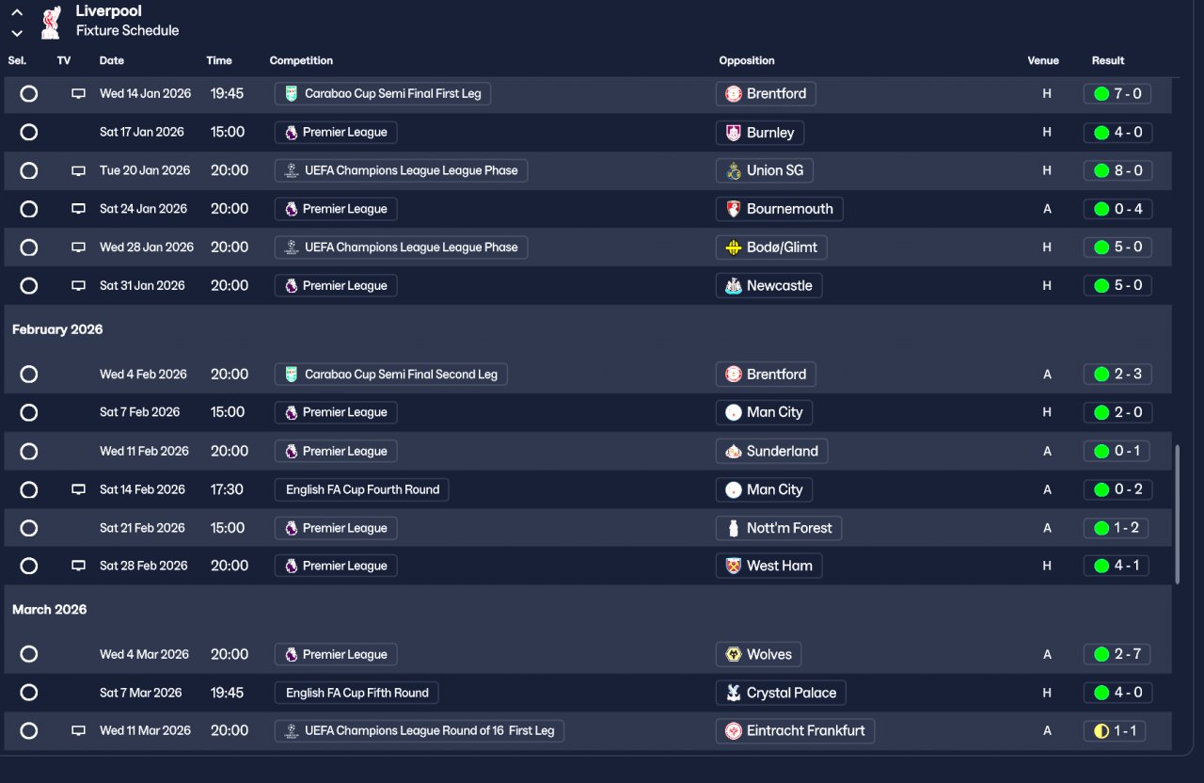Image resolution: width=1204 pixels, height=783 pixels.
Task: Click the Crystal Palace club badge
Action: pyautogui.click(x=734, y=694)
